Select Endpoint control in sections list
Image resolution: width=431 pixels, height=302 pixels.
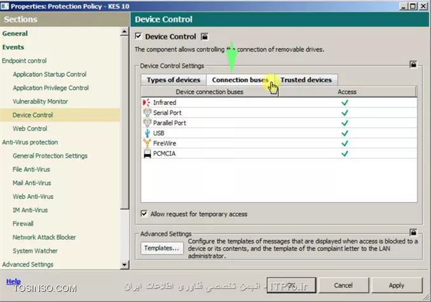click(x=24, y=61)
